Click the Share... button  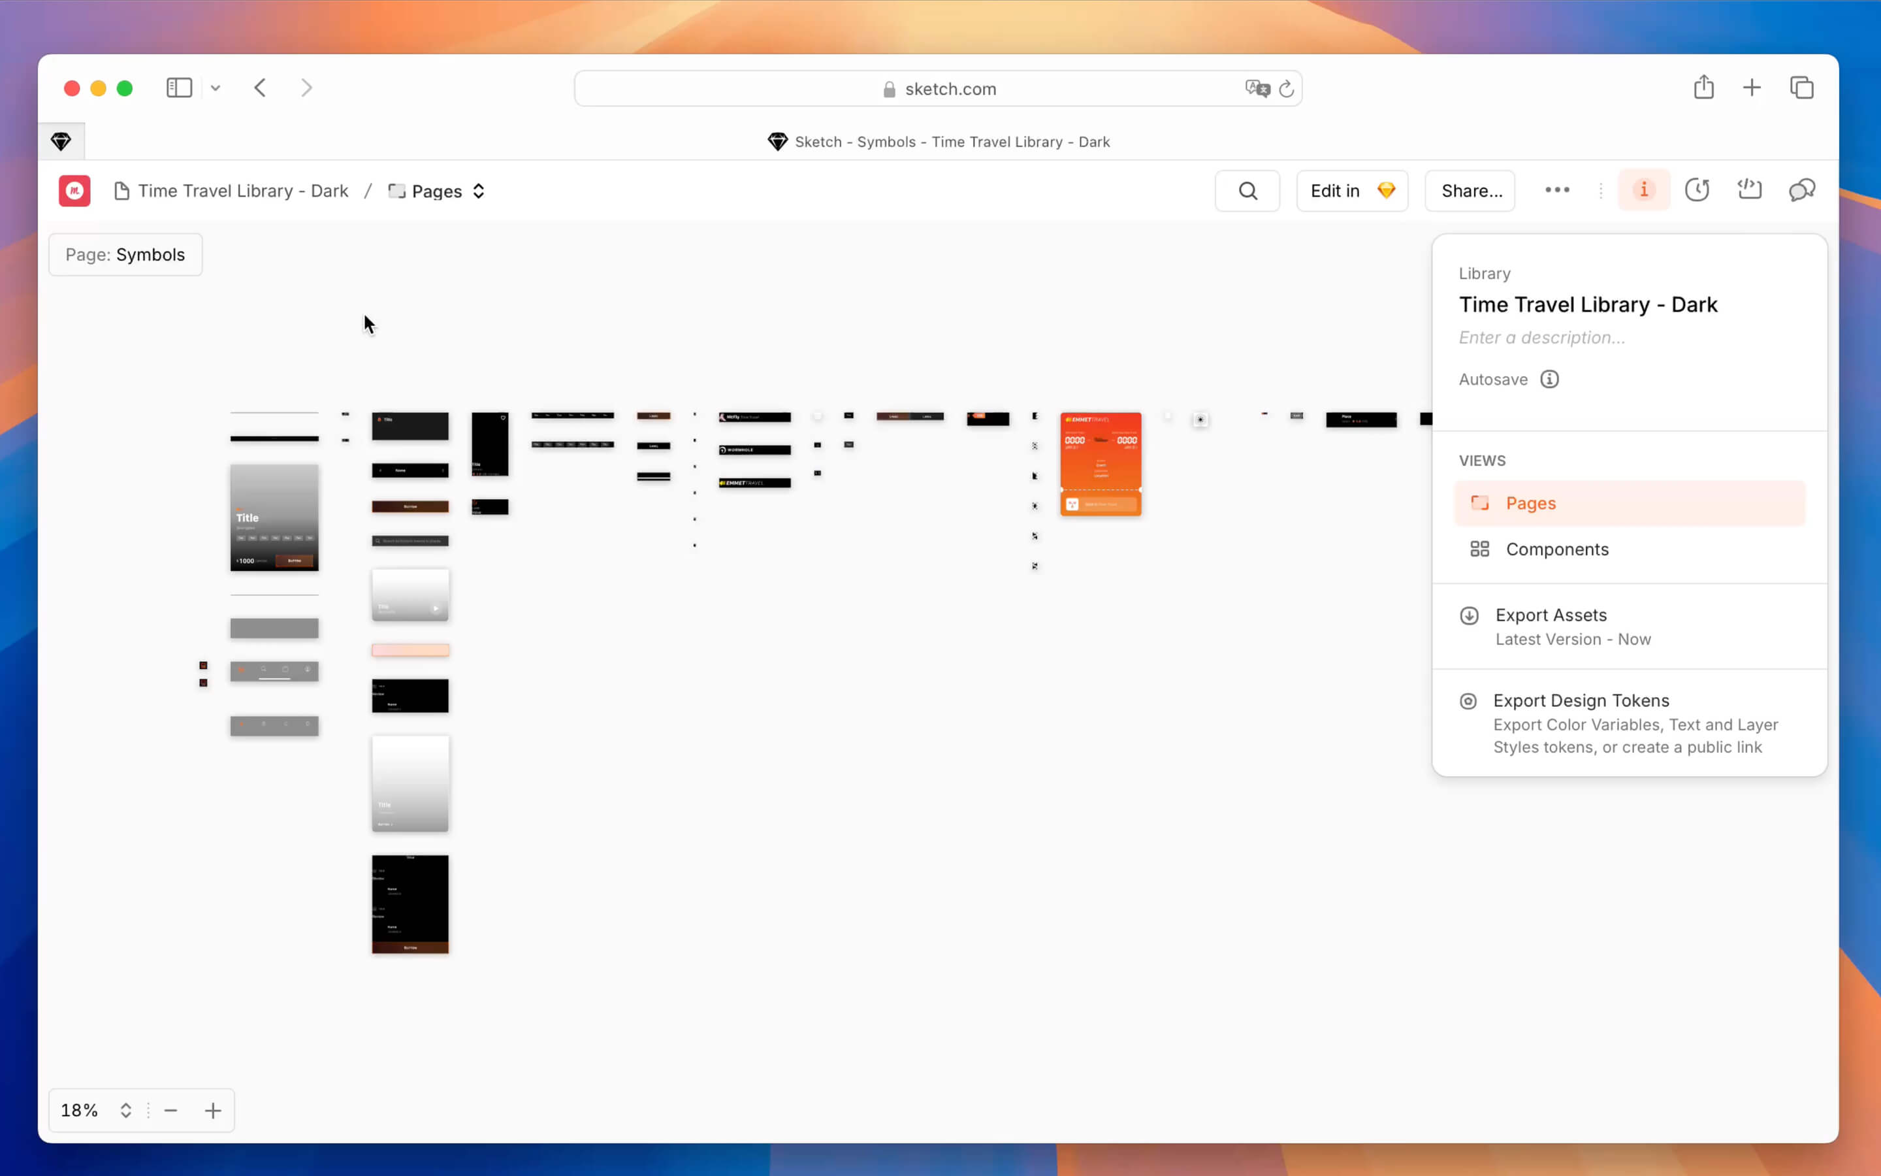pos(1470,191)
